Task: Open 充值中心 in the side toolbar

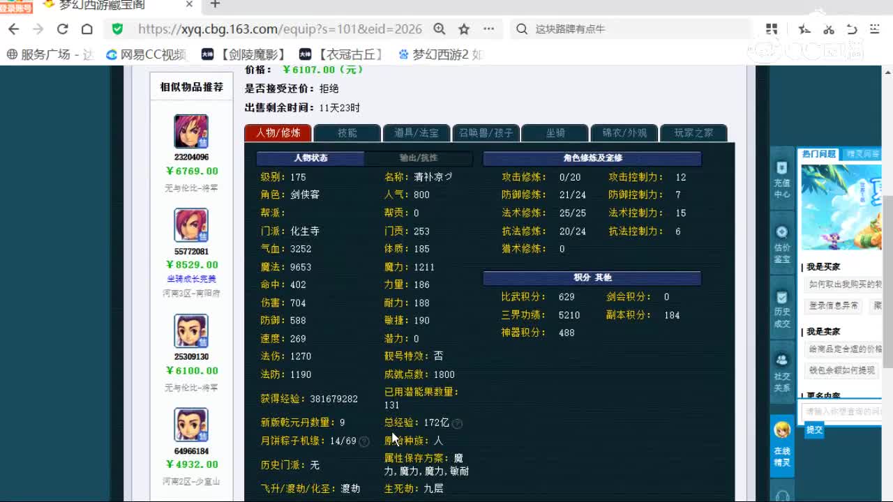Action: coord(782,179)
